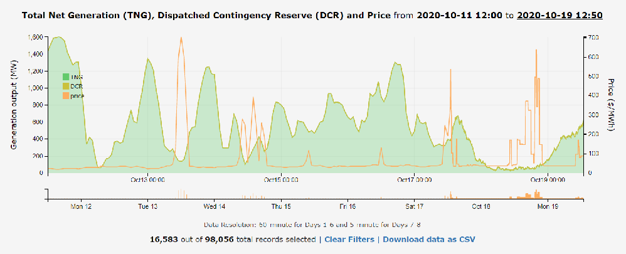Click the Mon 19 label on range selector
Screen dimensions: 626x254
pyautogui.click(x=548, y=206)
